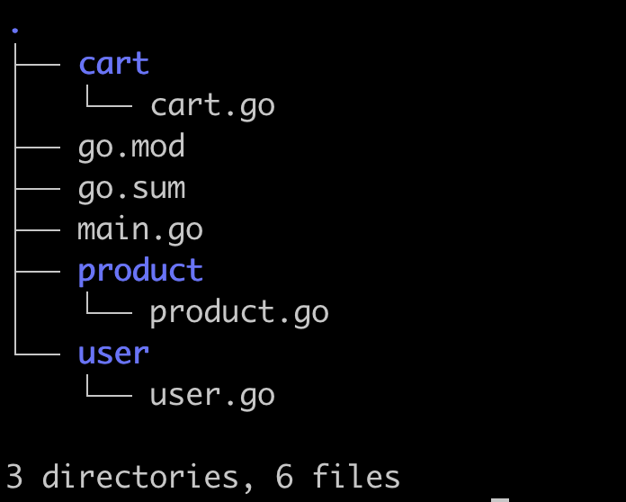The width and height of the screenshot is (626, 502).
Task: Select the go.mod file entry
Action: (131, 147)
